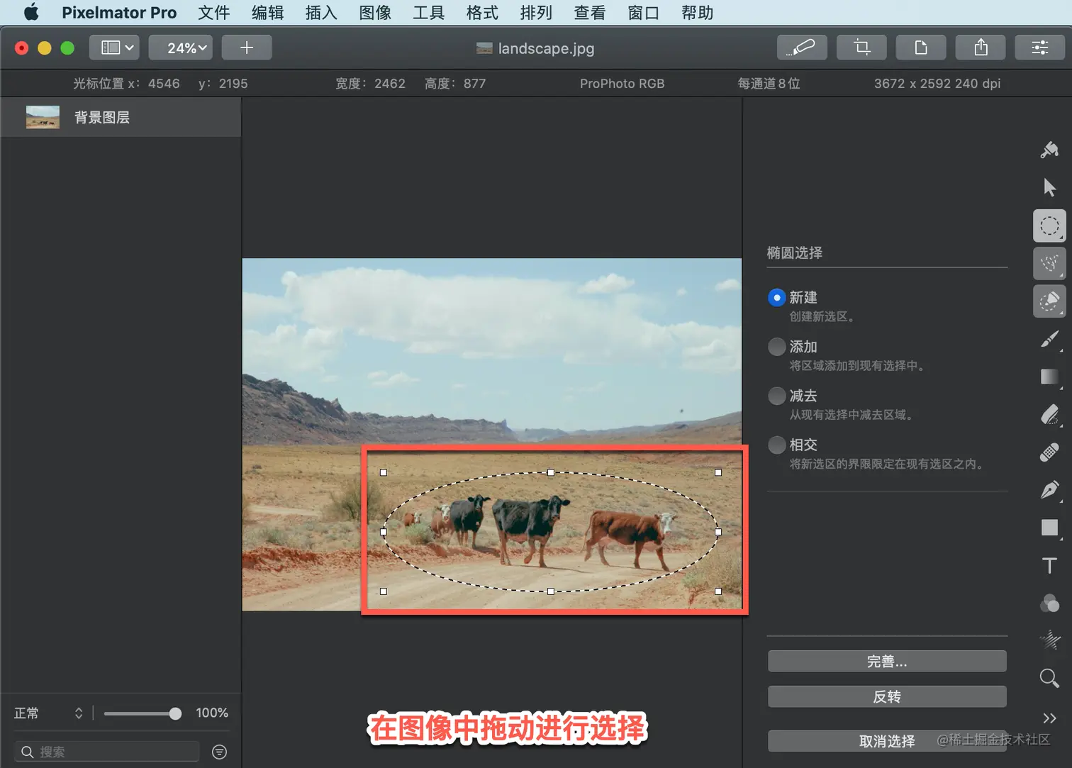The height and width of the screenshot is (768, 1072).
Task: Click the document page toolbar button
Action: pos(921,48)
